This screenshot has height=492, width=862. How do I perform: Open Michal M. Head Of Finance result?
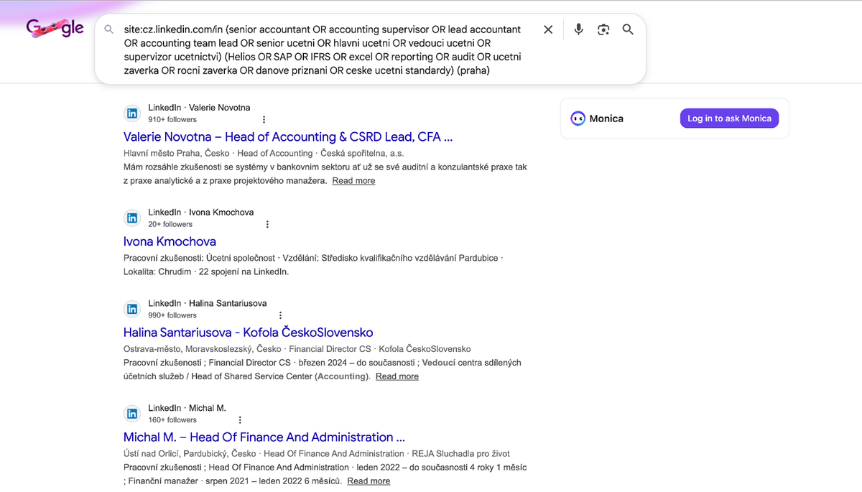pos(264,437)
